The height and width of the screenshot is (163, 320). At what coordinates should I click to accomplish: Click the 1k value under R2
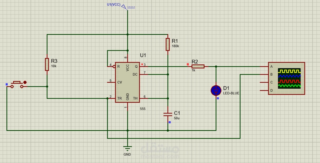[x=193, y=70]
